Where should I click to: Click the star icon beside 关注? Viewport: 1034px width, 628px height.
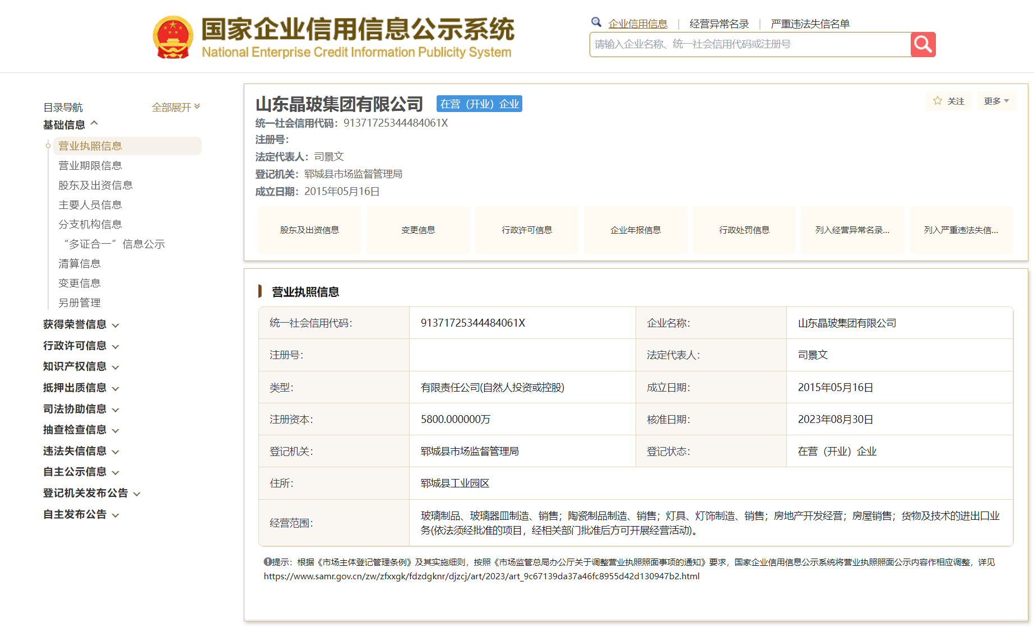click(x=938, y=101)
